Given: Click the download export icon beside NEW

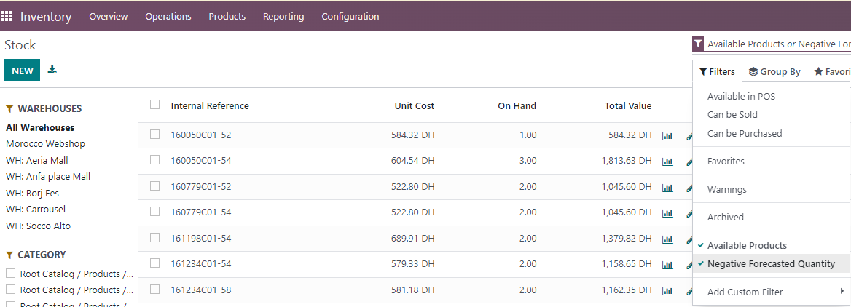Looking at the screenshot, I should (x=52, y=71).
